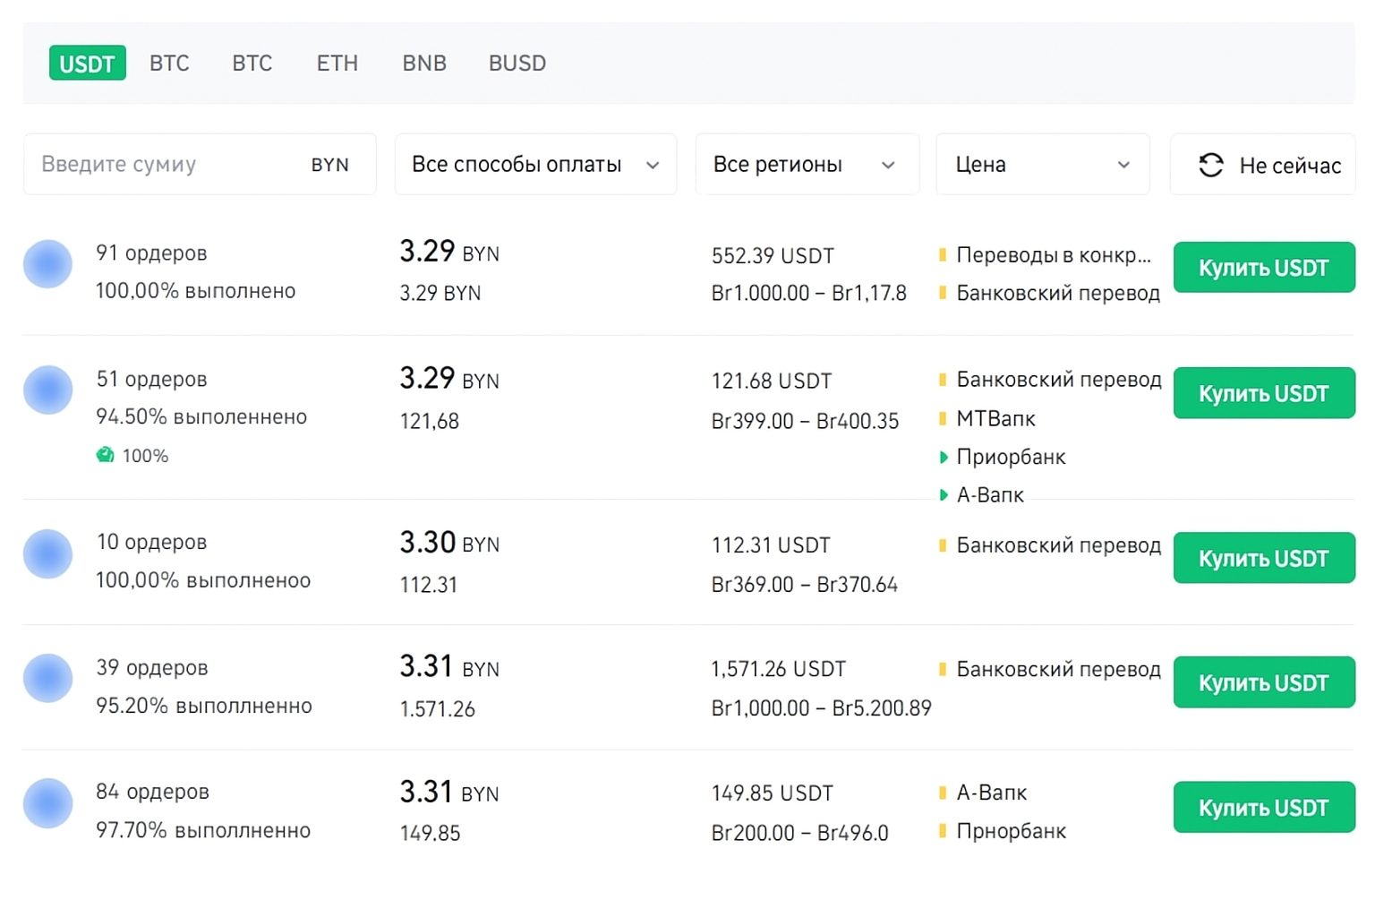Open the avatar of the 84 ordеров seller
This screenshot has width=1375, height=917.
pyautogui.click(x=47, y=802)
